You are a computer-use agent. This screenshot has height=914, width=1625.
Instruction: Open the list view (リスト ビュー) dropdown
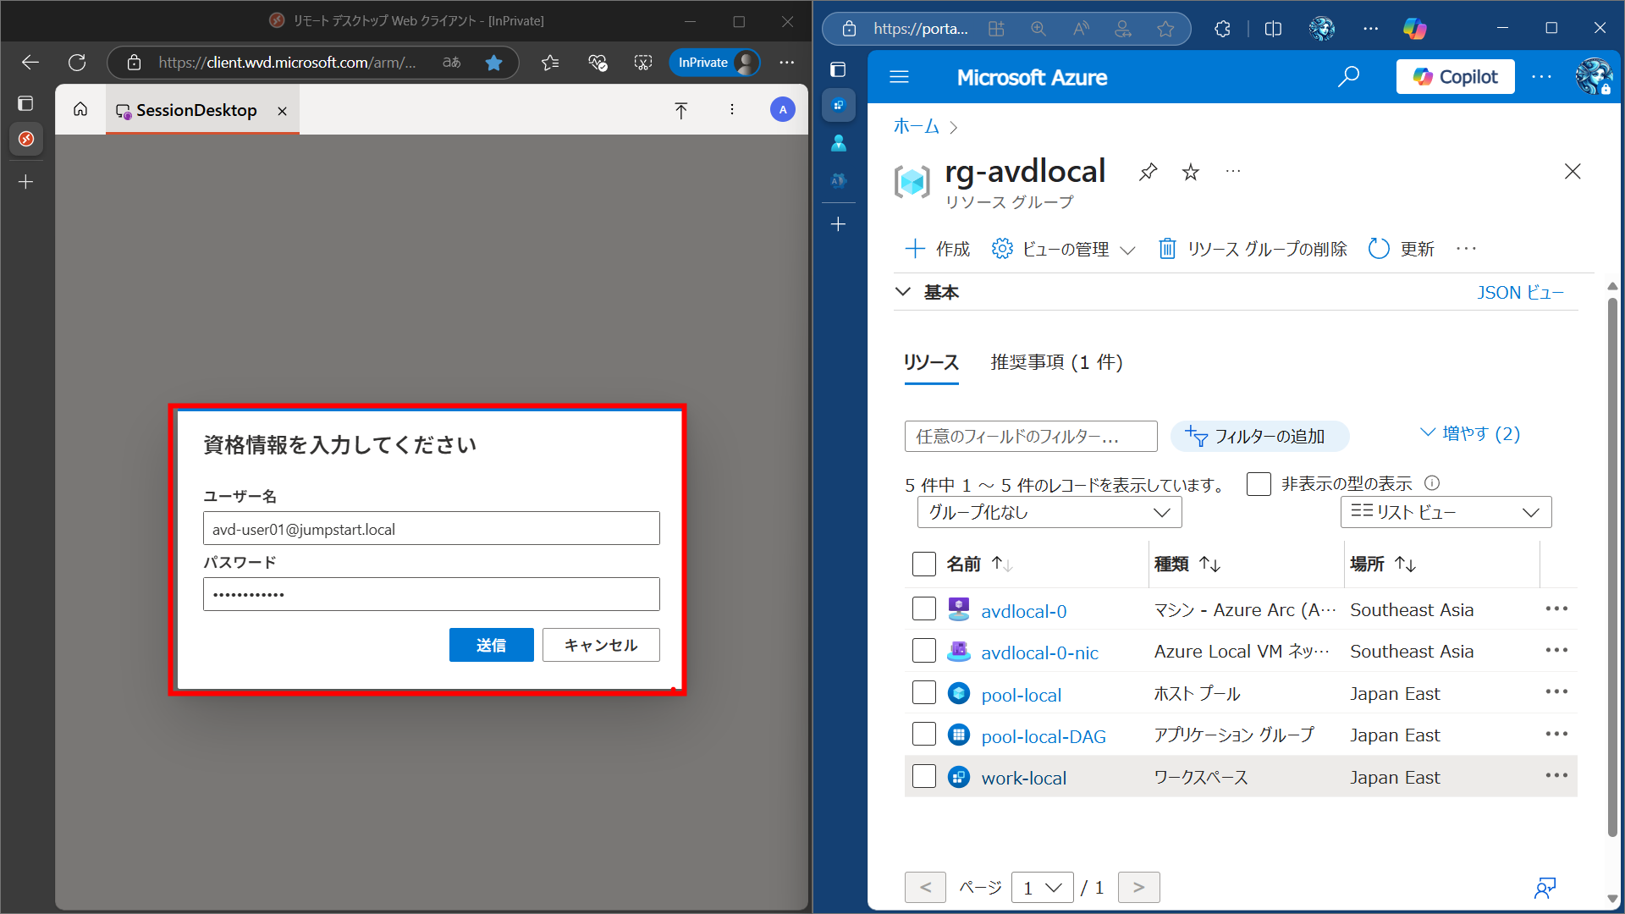tap(1445, 512)
